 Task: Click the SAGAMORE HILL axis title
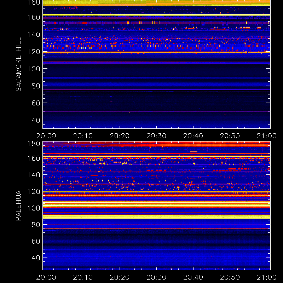point(18,64)
